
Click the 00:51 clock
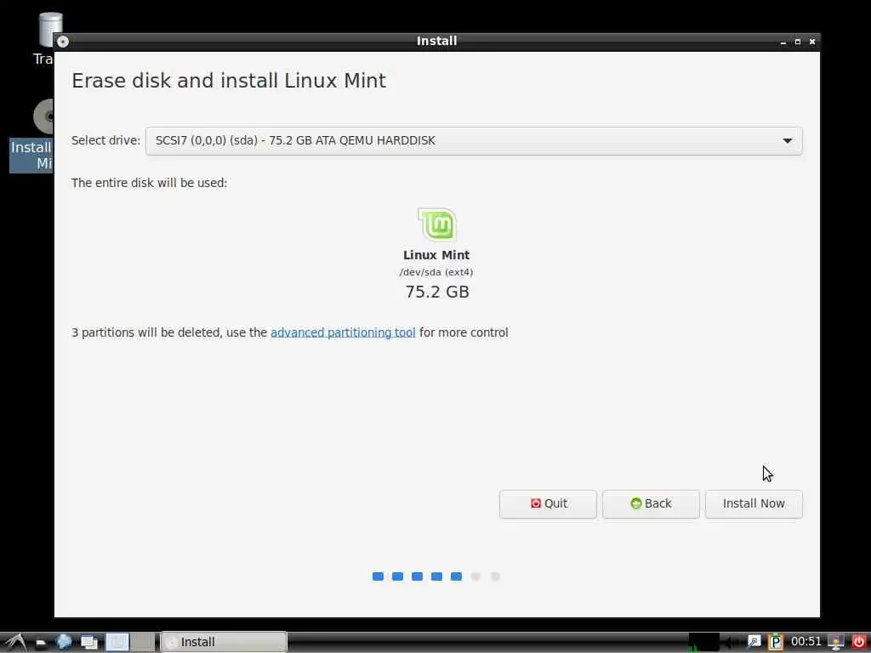(806, 642)
